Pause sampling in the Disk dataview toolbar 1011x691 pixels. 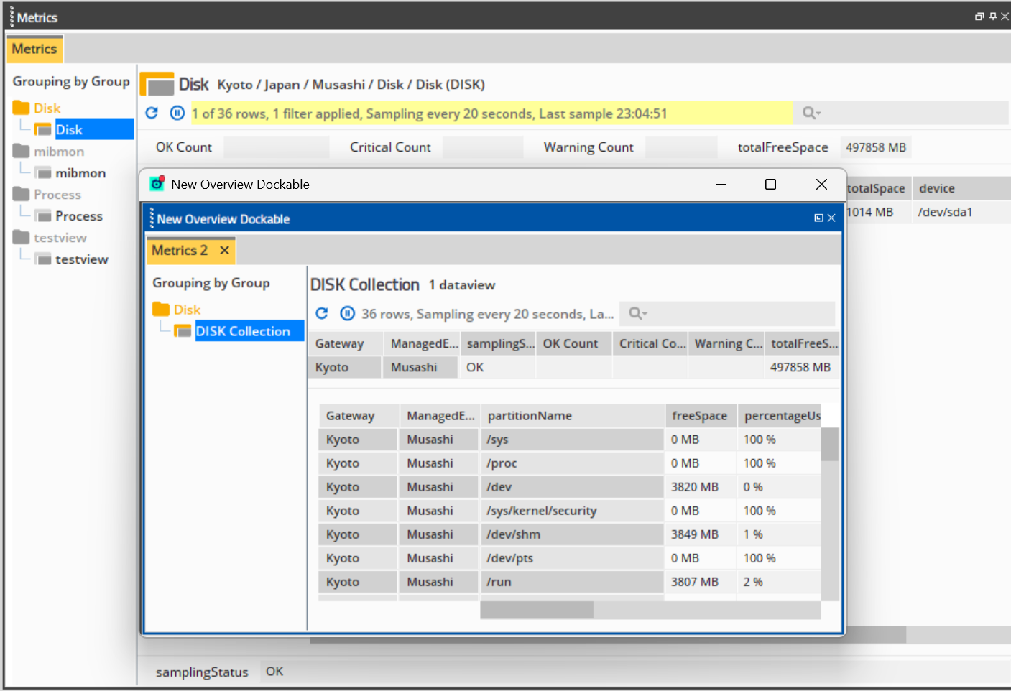pos(177,113)
